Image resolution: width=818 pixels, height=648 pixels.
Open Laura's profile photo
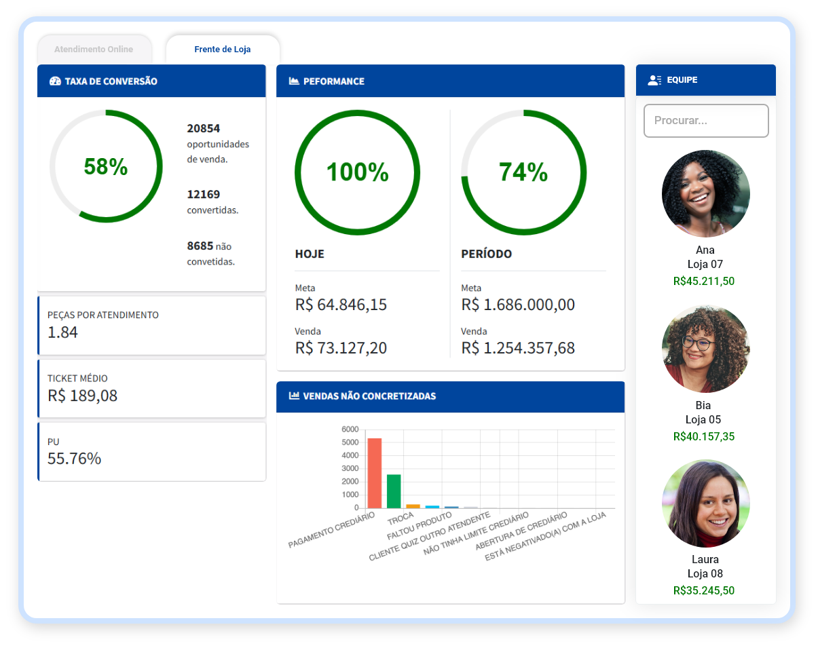[x=705, y=503]
